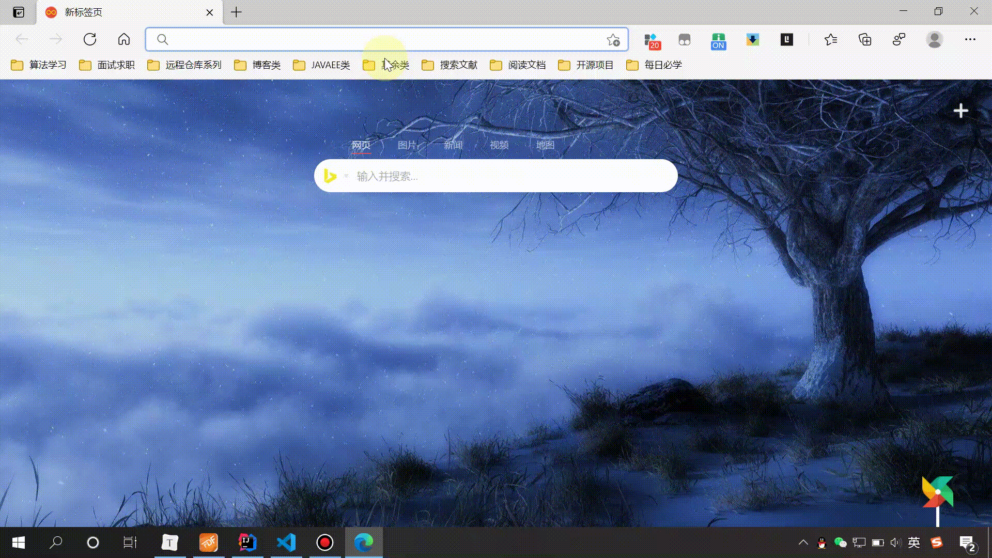The height and width of the screenshot is (558, 992).
Task: Click the plus icon on page
Action: click(960, 111)
